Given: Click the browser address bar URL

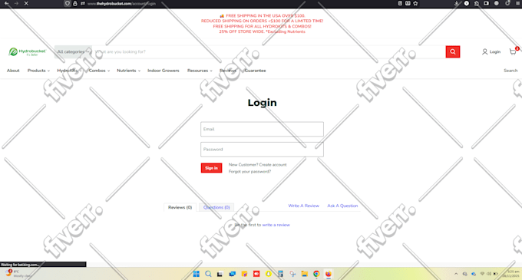Looking at the screenshot, I should pos(121,4).
